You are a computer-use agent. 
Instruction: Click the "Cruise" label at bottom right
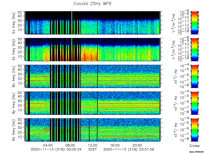point(194,146)
